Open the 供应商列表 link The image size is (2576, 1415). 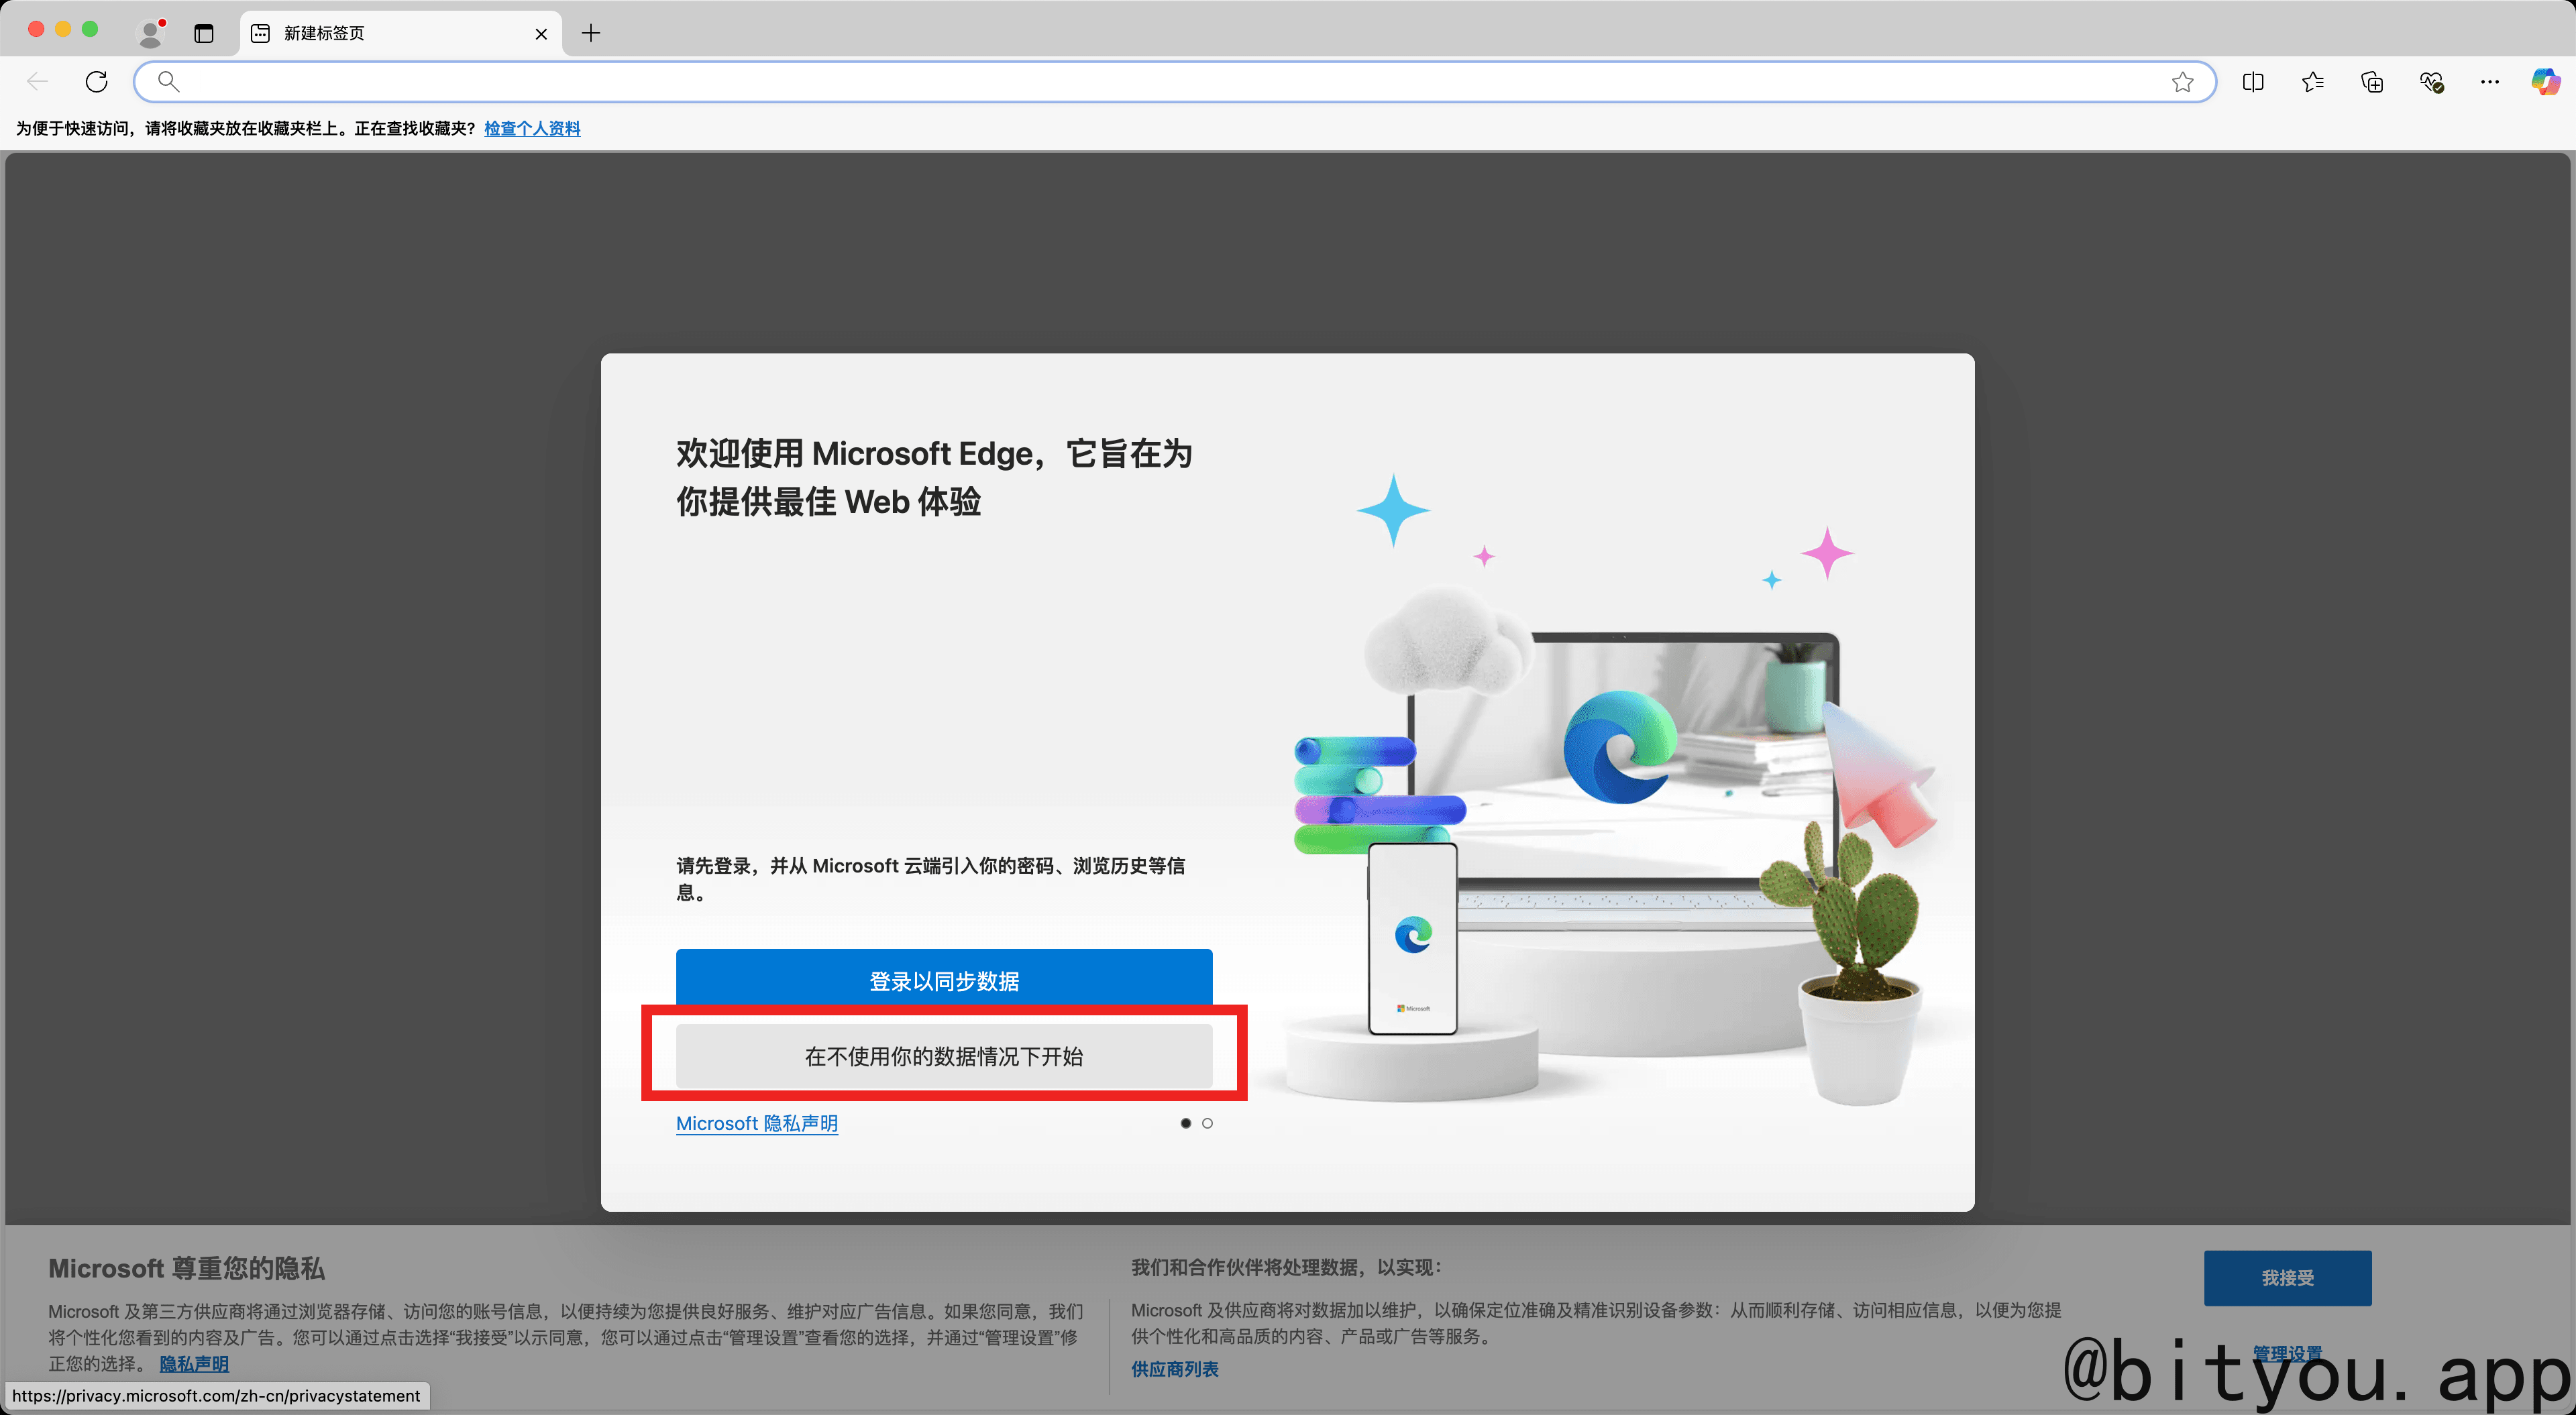1175,1369
